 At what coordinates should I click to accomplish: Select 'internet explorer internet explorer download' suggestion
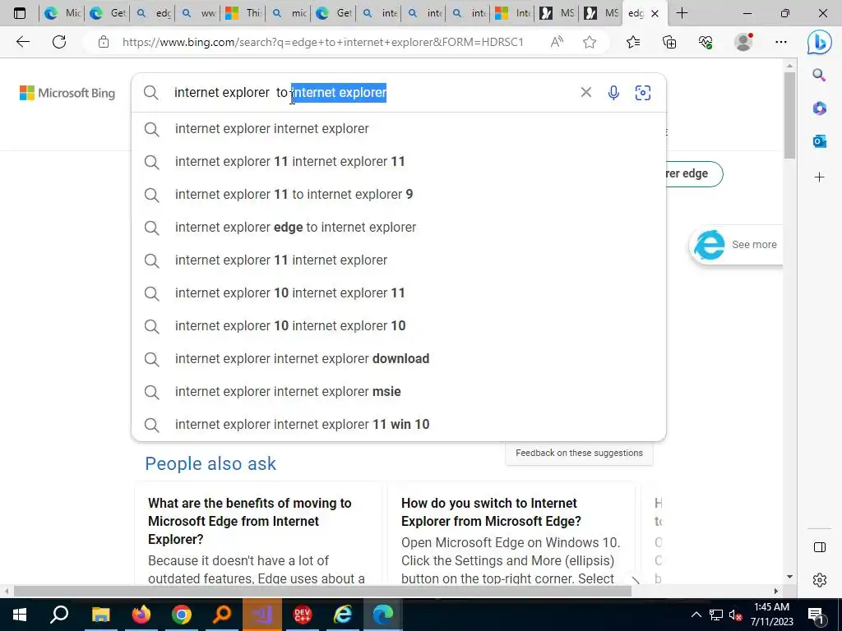coord(399,358)
